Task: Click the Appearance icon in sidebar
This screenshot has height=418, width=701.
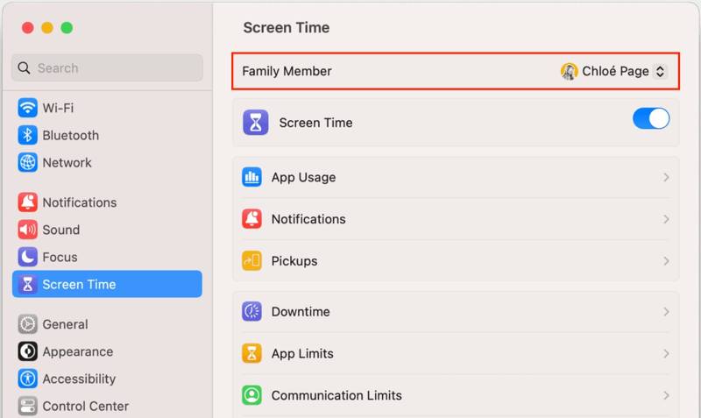Action: tap(27, 351)
